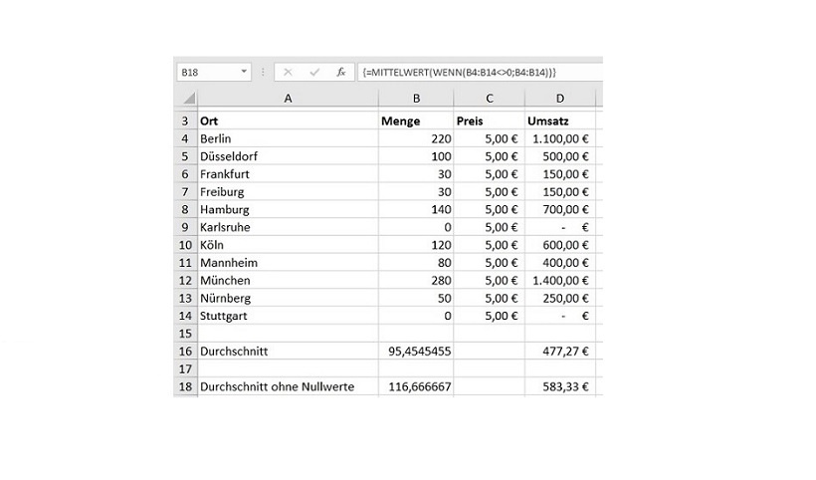Open the Name Box dropdown arrow
This screenshot has width=816, height=480.
coord(244,73)
